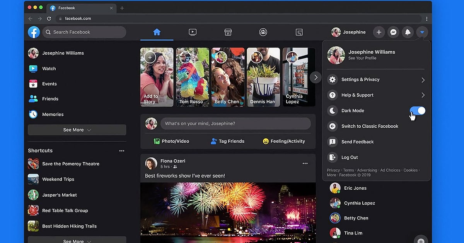The image size is (464, 243).
Task: Select Switch to Classic Facebook
Action: 370,126
